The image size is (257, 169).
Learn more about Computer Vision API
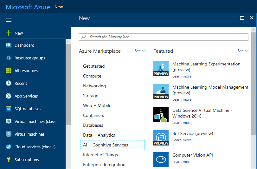(182, 162)
